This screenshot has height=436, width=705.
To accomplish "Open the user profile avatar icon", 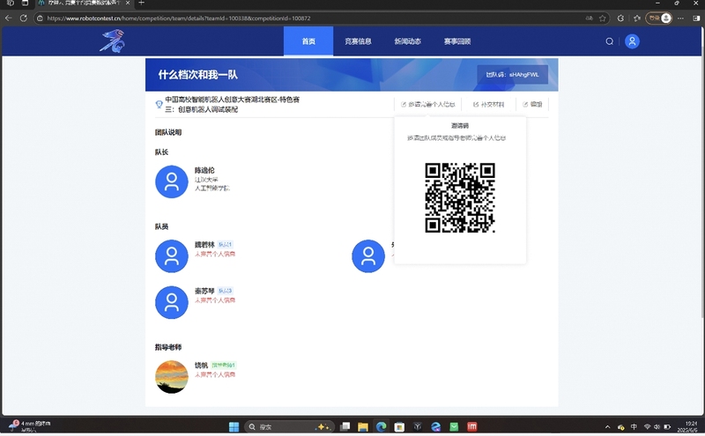I will point(632,41).
